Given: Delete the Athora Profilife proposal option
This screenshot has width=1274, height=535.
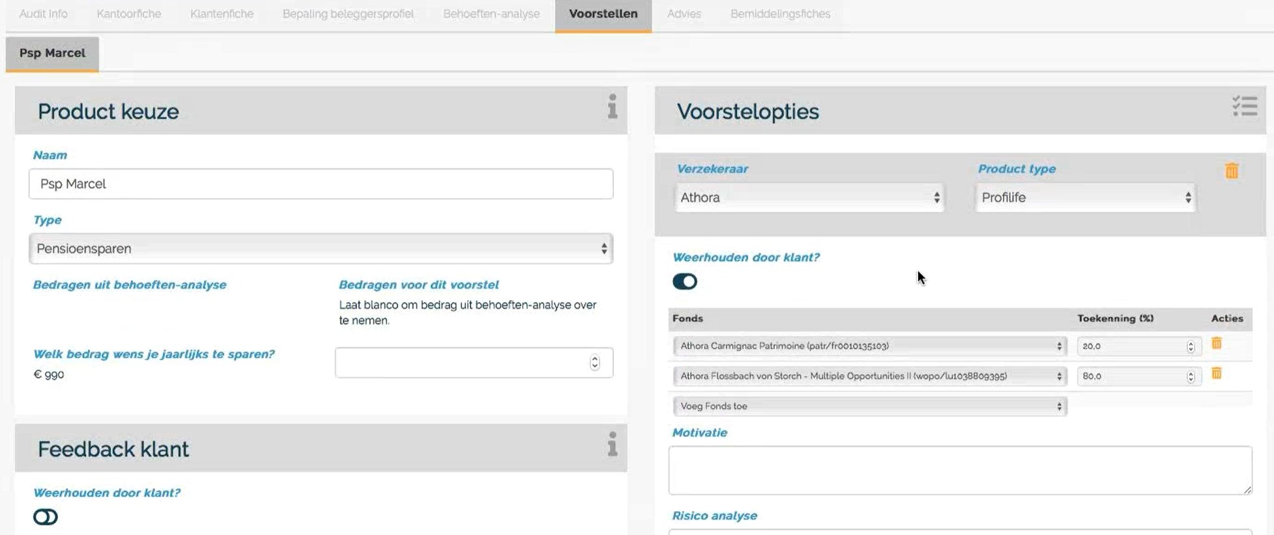Looking at the screenshot, I should click(1231, 171).
